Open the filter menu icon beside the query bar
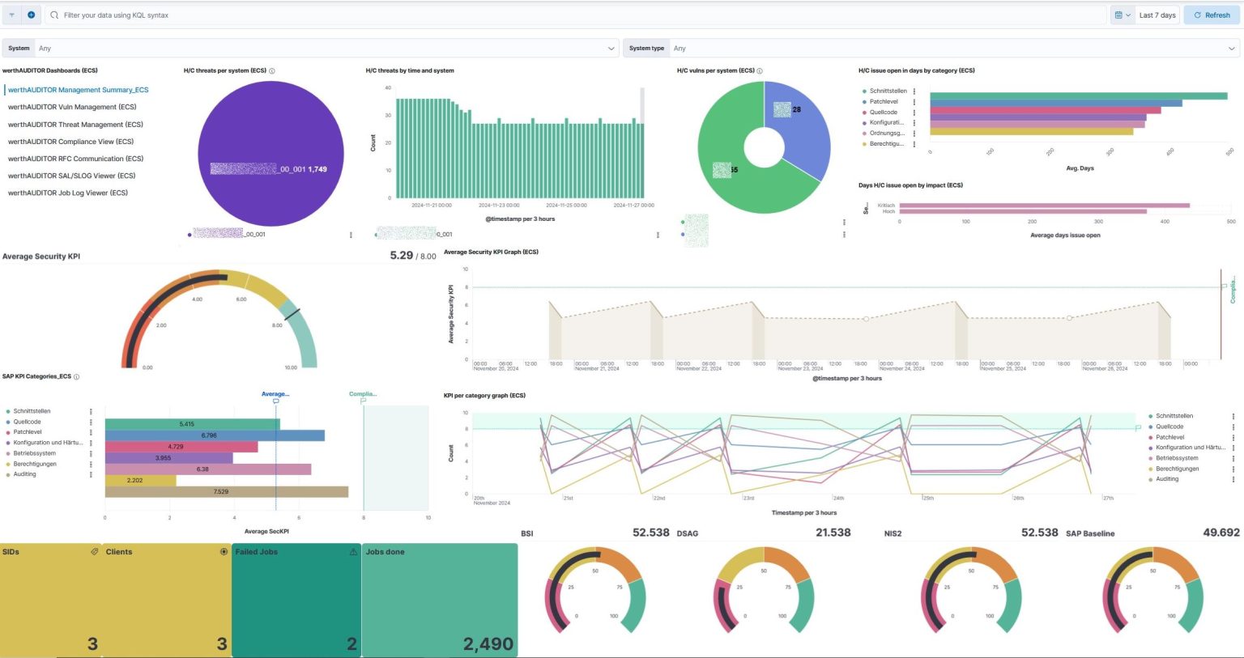This screenshot has width=1244, height=658. tap(12, 15)
